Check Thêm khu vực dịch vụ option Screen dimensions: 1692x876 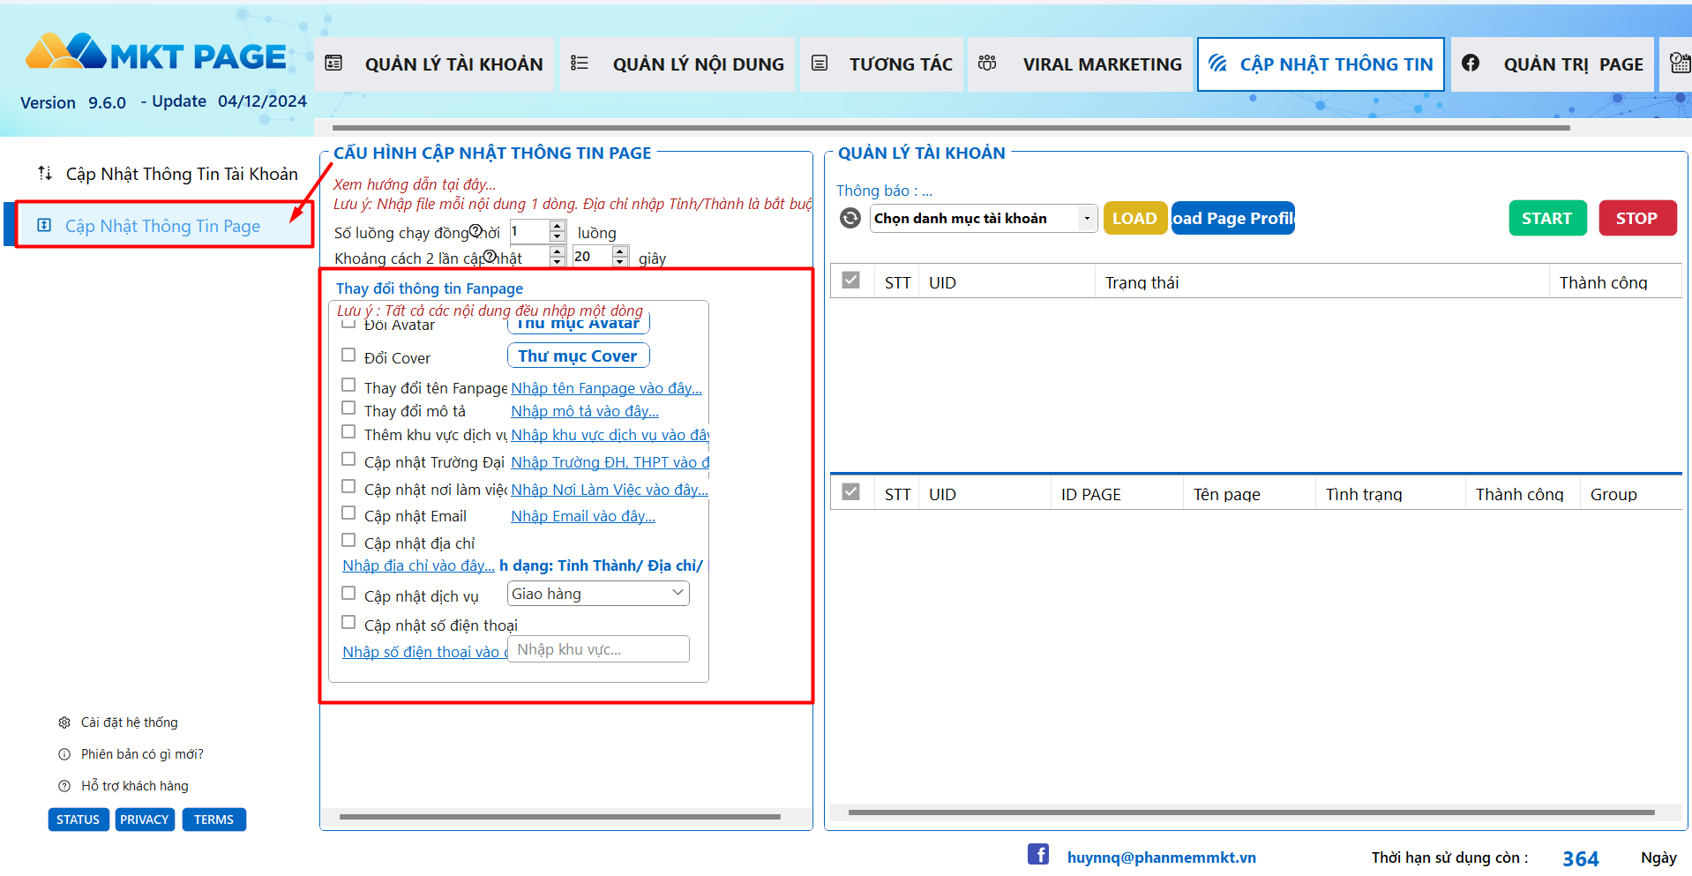pos(348,432)
